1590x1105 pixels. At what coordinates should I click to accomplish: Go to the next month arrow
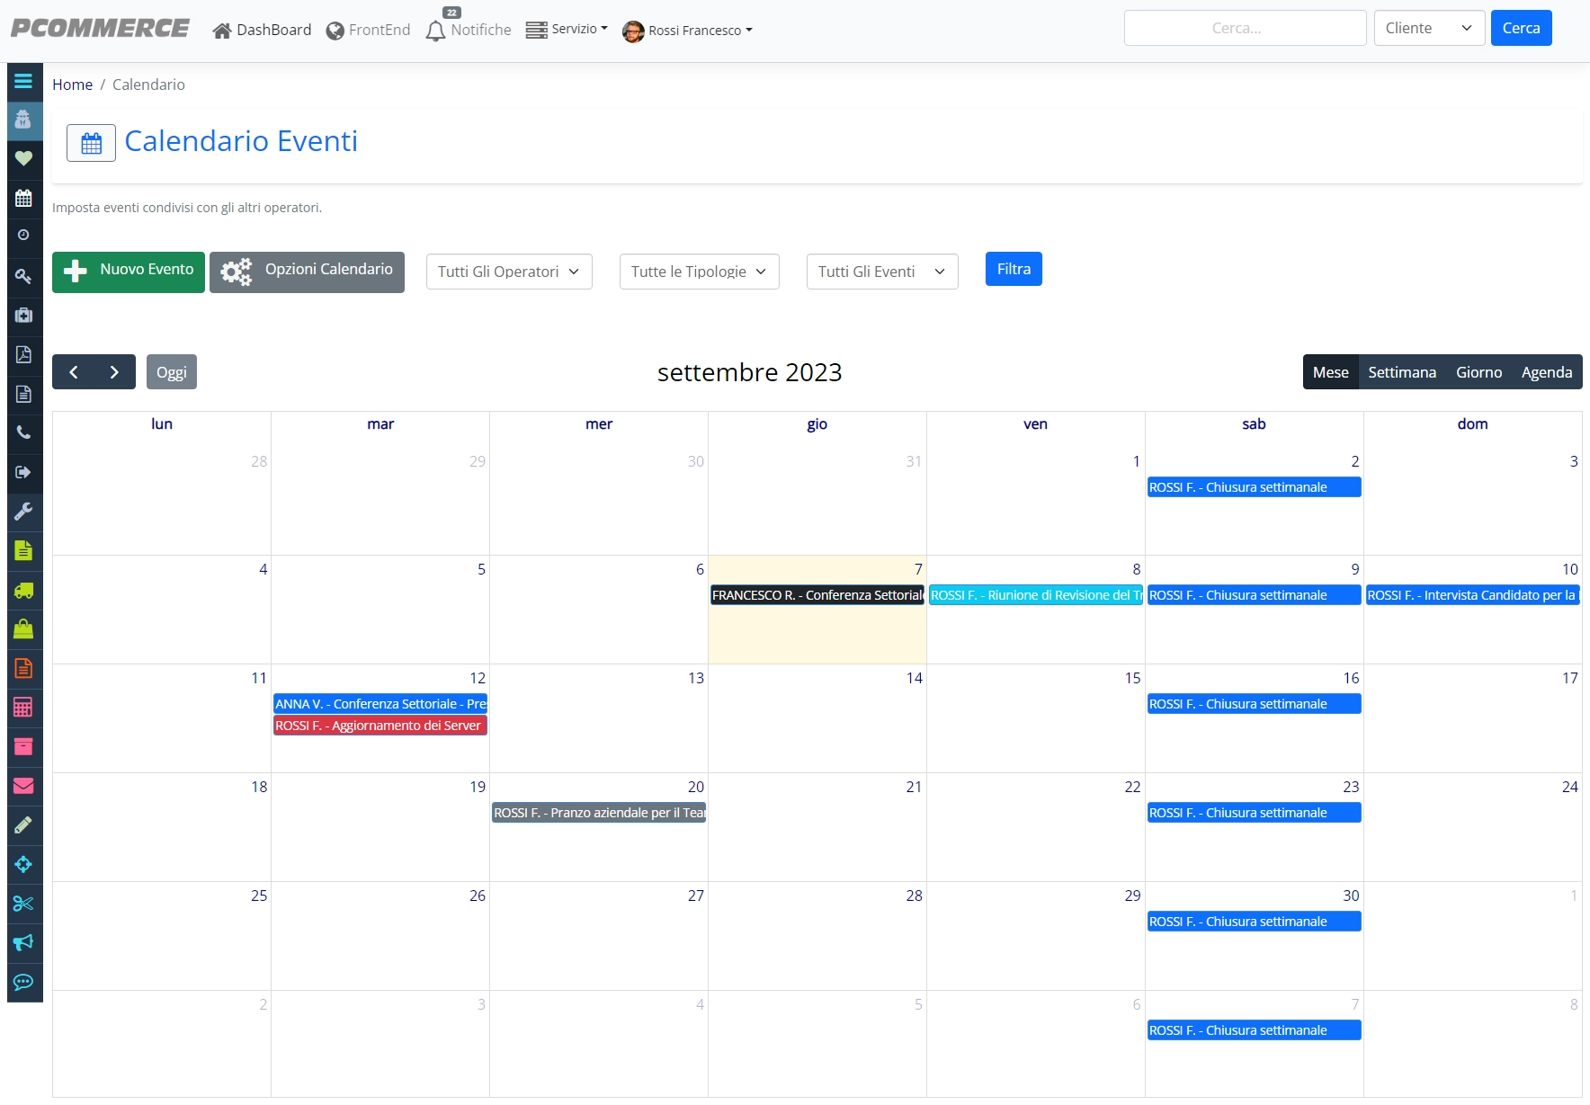point(114,372)
